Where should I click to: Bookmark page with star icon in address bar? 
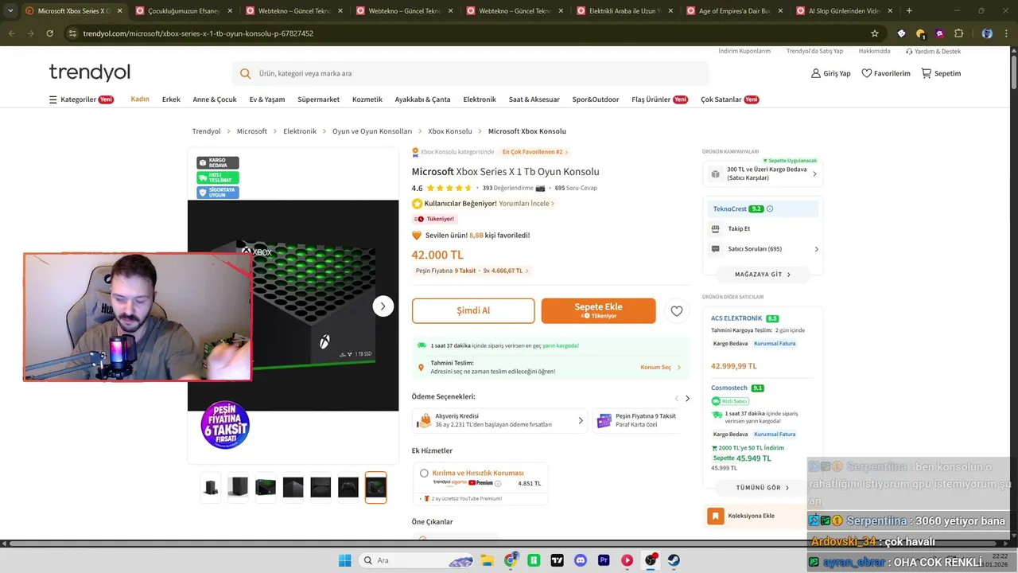click(875, 33)
